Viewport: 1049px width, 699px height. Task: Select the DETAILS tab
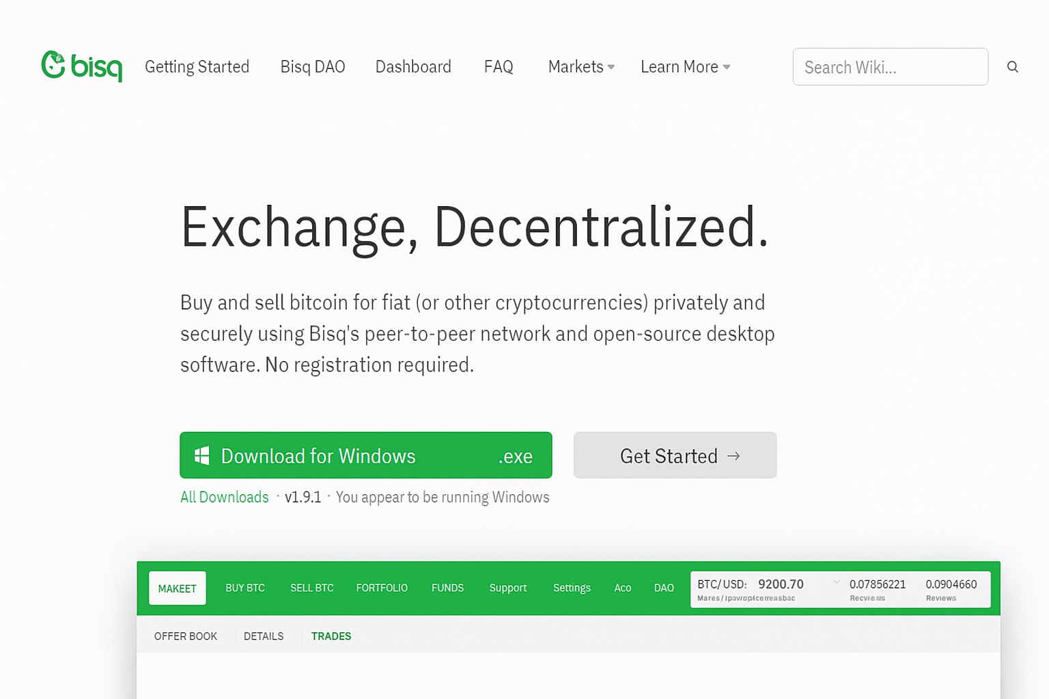point(264,636)
